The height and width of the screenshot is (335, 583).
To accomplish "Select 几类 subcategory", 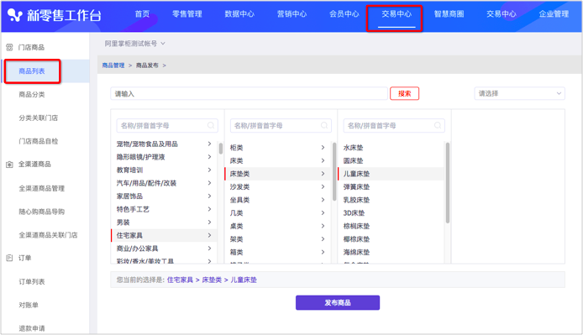I will point(236,213).
